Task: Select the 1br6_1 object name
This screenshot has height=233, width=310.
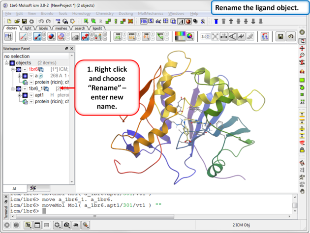Action: point(36,88)
